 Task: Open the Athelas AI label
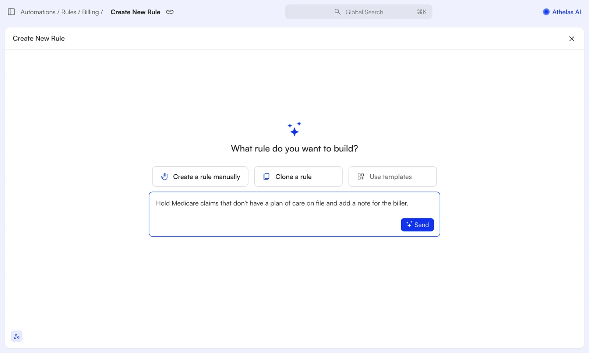point(567,12)
